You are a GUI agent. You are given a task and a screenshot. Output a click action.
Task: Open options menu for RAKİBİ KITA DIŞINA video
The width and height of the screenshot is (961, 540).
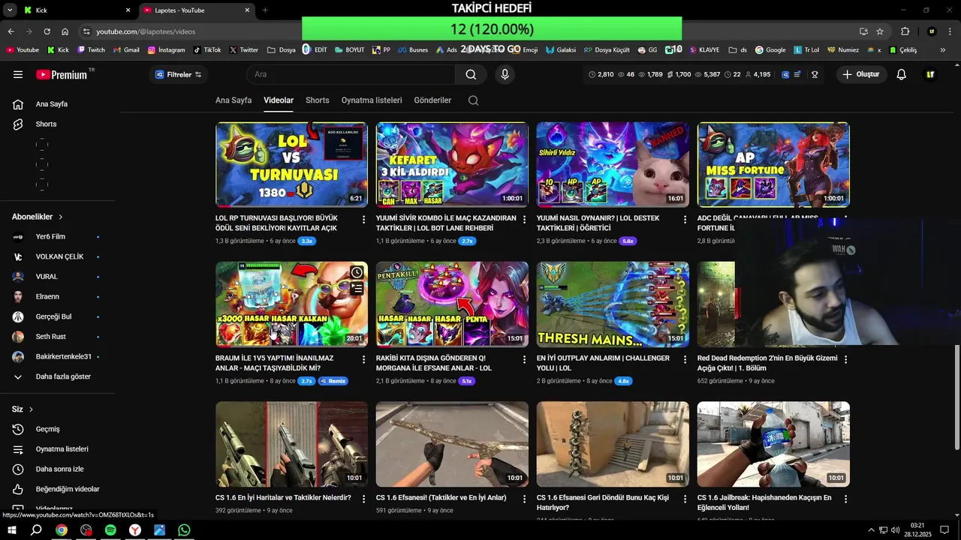click(525, 360)
